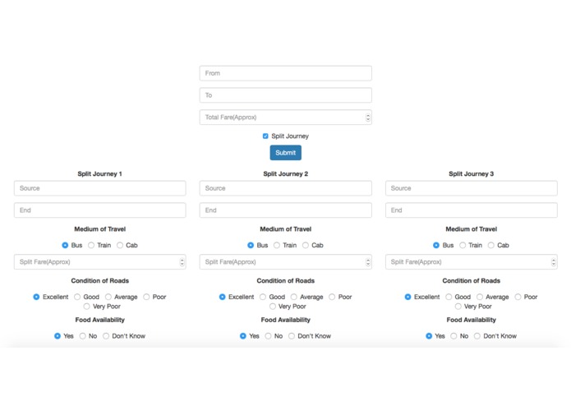
Task: Click Source field in Split Journey 2
Action: point(286,188)
